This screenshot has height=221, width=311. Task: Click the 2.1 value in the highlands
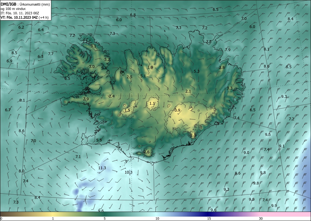pos(188,91)
